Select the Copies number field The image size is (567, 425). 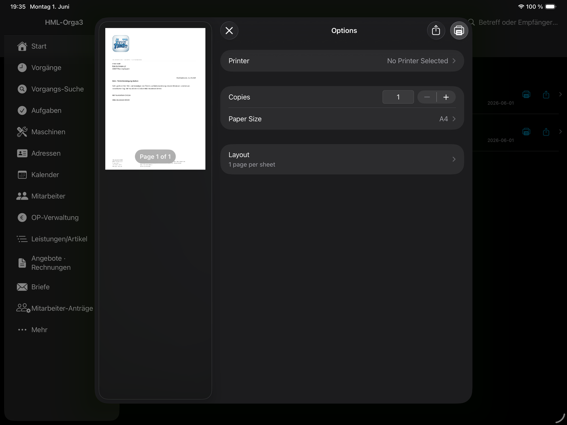[x=398, y=97]
